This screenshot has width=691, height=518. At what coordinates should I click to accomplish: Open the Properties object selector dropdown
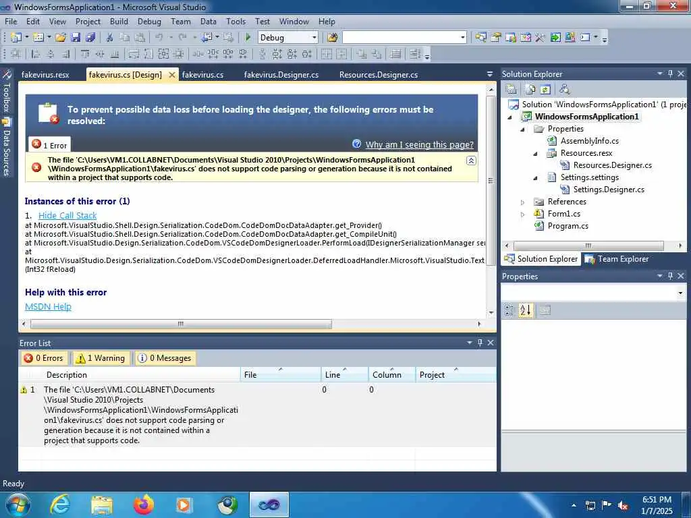tap(680, 293)
